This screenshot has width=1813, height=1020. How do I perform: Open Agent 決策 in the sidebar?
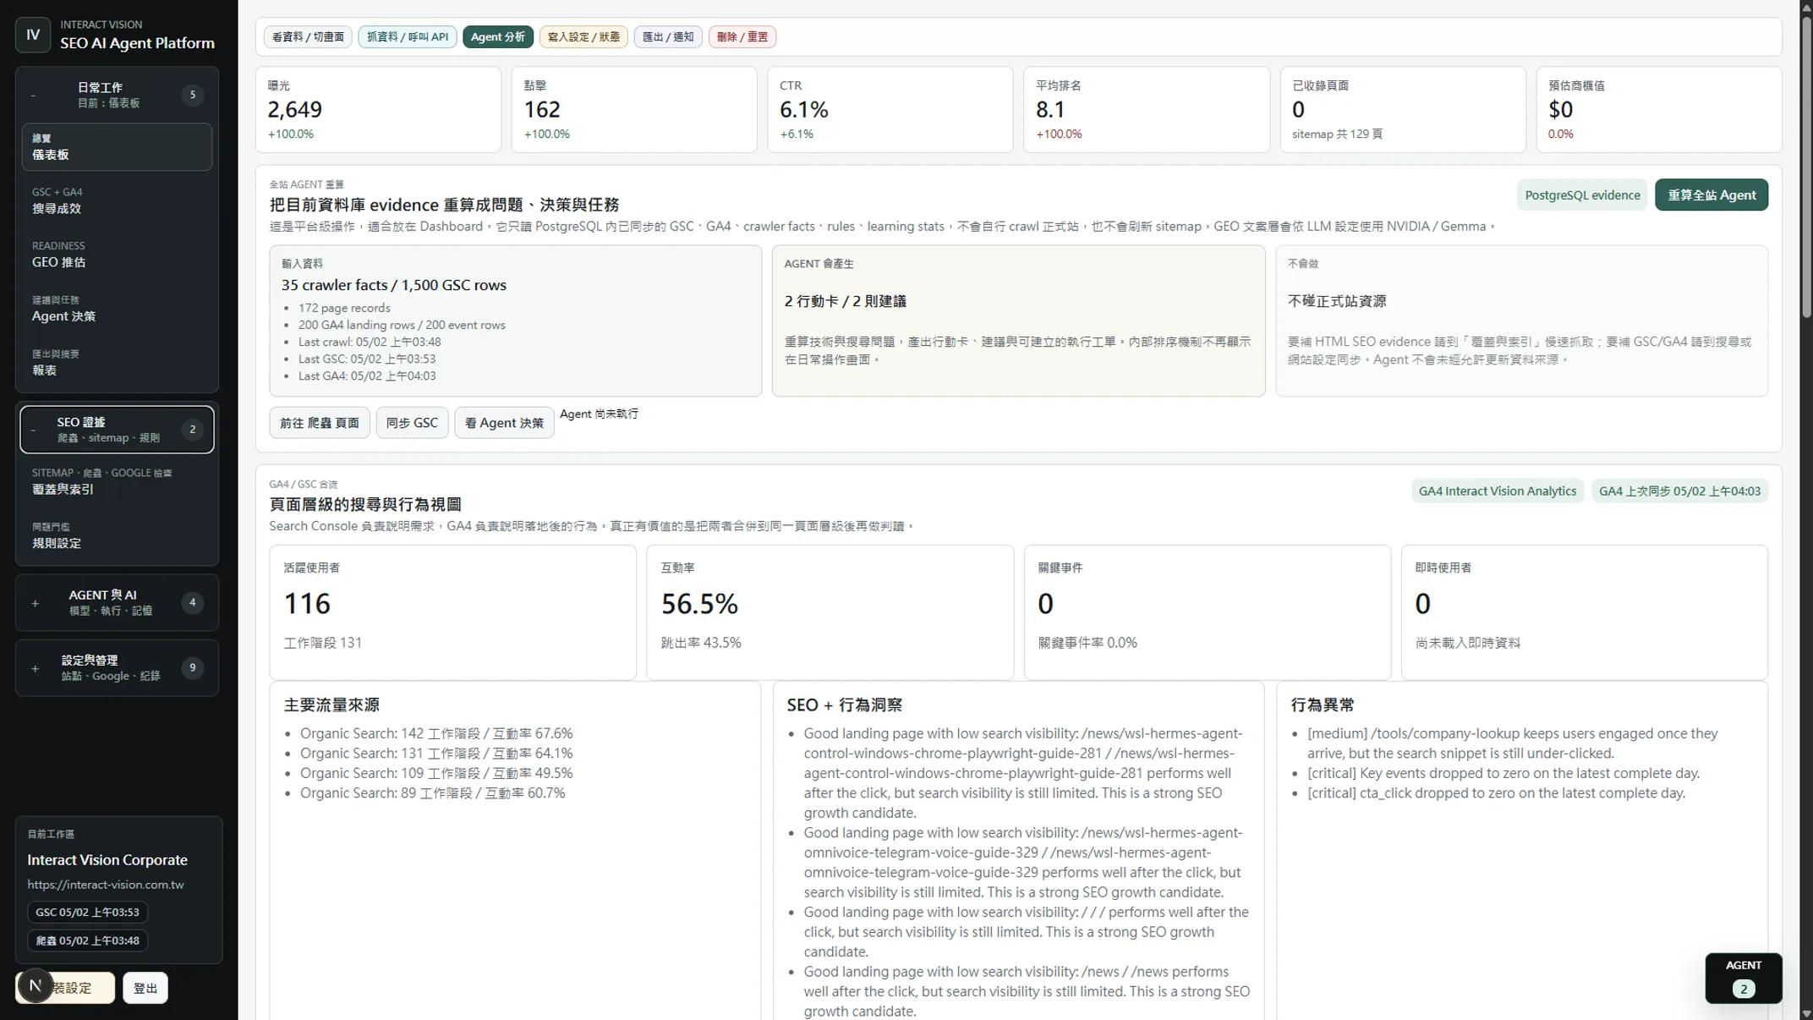click(117, 309)
